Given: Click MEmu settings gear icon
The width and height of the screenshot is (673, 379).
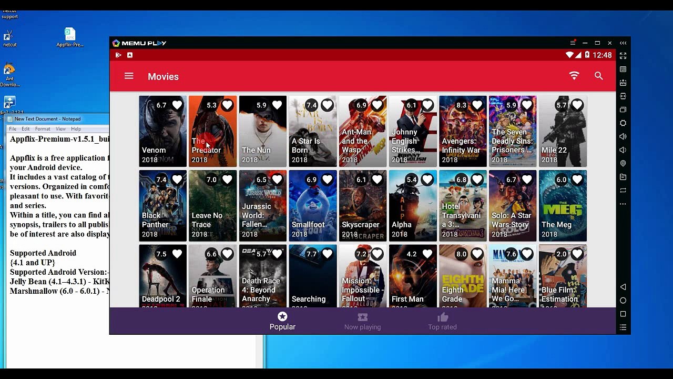Looking at the screenshot, I should [623, 123].
